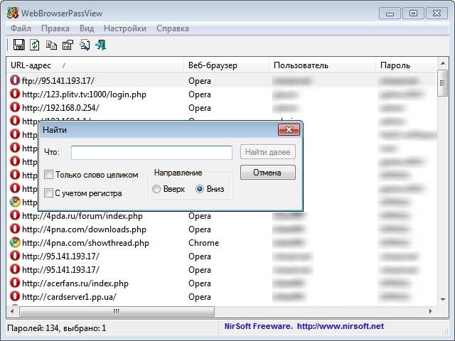
Task: Open the Файл menu
Action: (x=21, y=28)
